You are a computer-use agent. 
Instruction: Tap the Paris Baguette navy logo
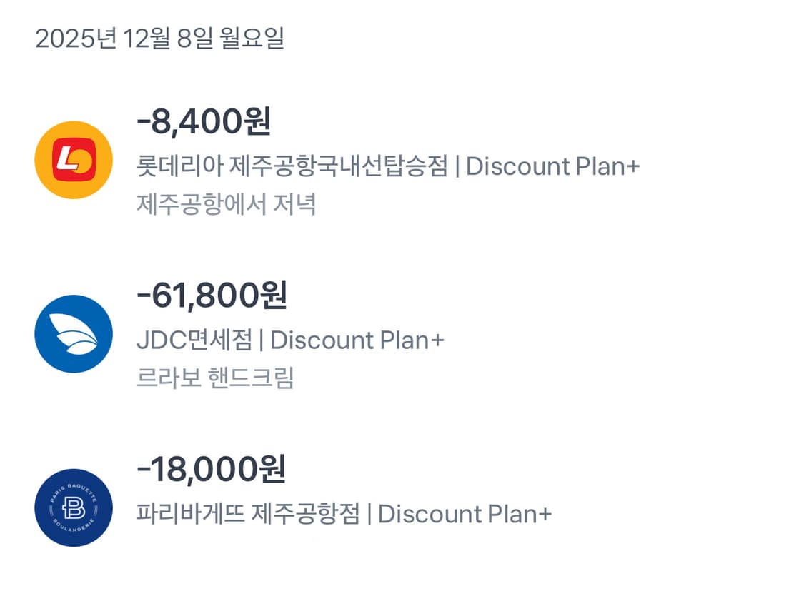coord(74,507)
